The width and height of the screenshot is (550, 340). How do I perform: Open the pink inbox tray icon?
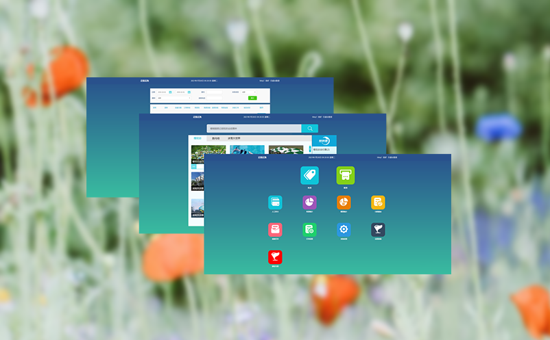[x=275, y=230]
